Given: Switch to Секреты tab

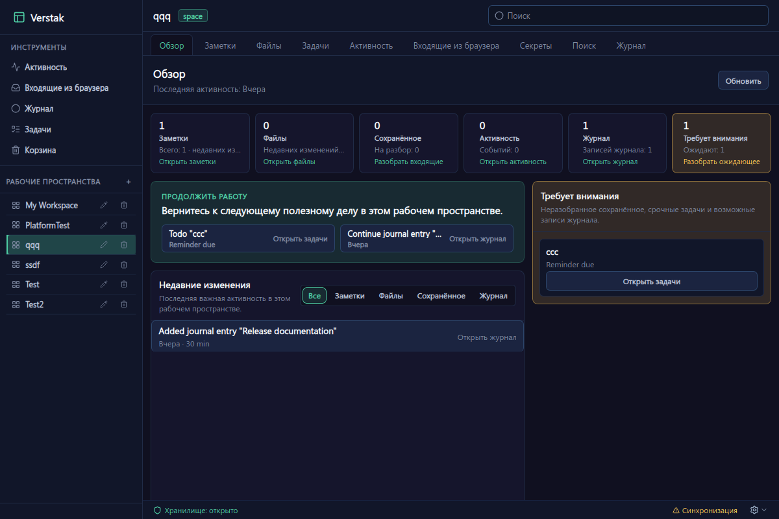Looking at the screenshot, I should coord(536,45).
